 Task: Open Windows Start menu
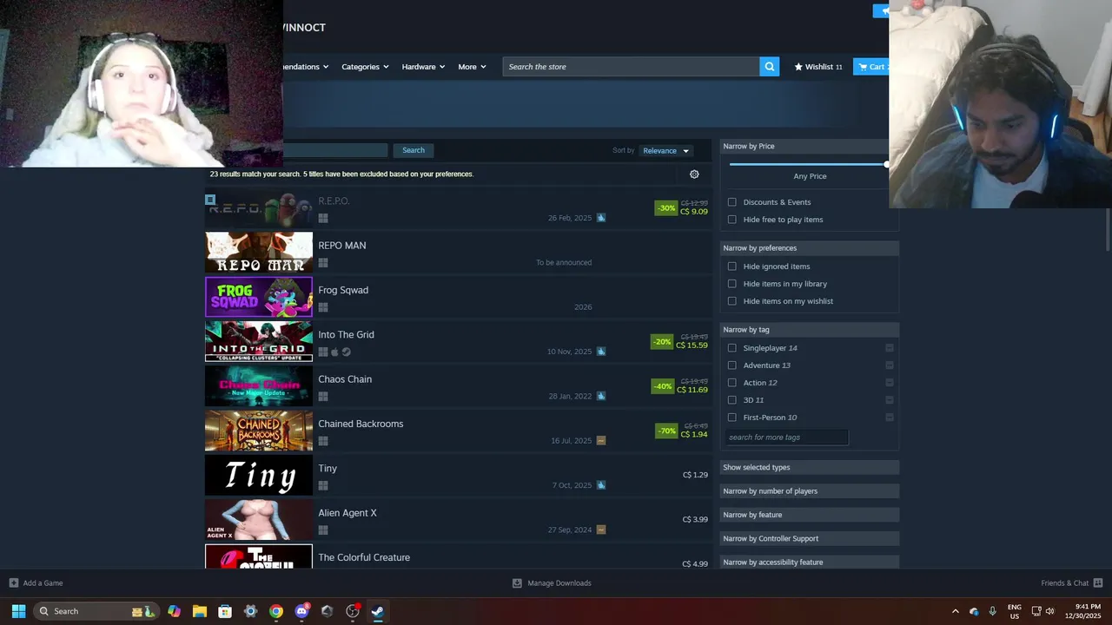18,611
